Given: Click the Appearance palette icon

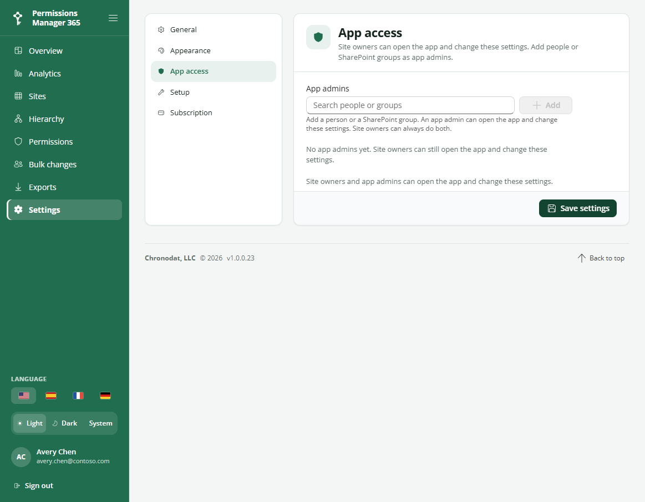Looking at the screenshot, I should [161, 50].
